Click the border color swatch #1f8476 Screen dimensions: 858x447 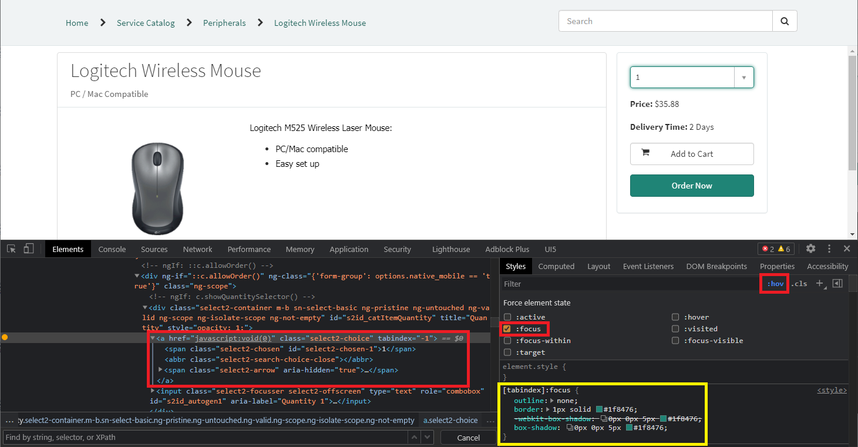[x=599, y=409]
